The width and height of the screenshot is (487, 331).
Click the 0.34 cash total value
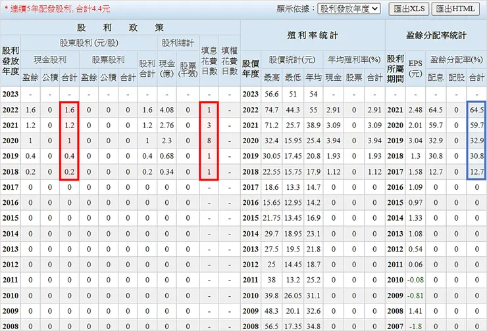pyautogui.click(x=167, y=171)
